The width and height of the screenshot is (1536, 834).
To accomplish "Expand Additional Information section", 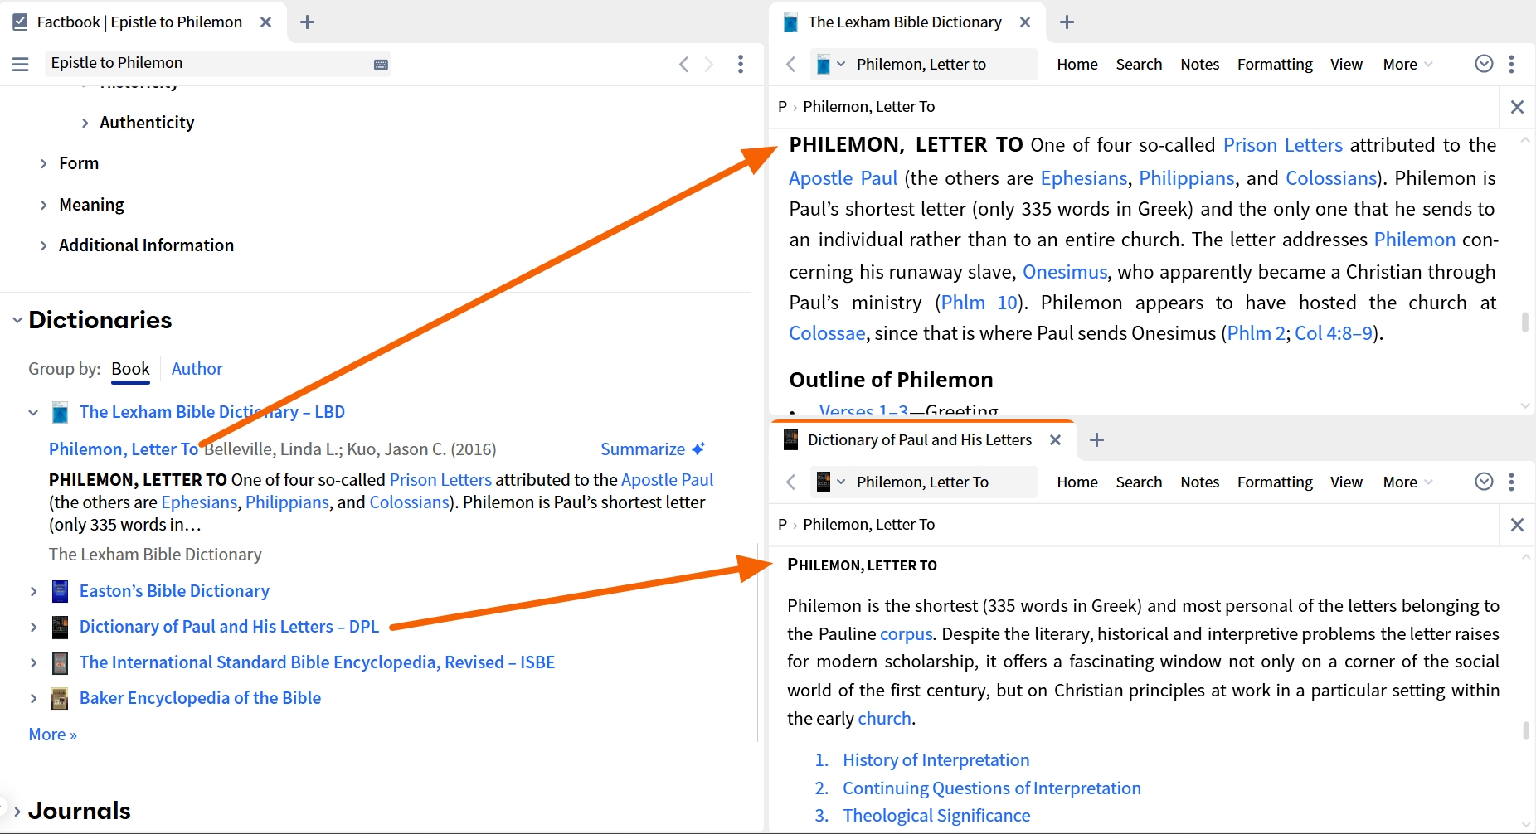I will coord(44,245).
